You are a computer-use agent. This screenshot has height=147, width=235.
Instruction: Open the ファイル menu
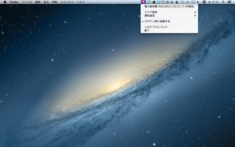(27, 2)
